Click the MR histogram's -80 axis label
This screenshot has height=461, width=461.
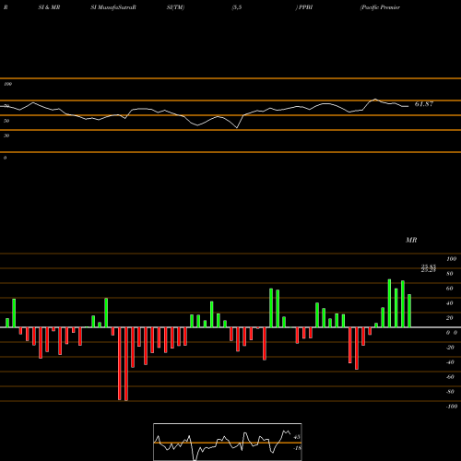[450, 392]
